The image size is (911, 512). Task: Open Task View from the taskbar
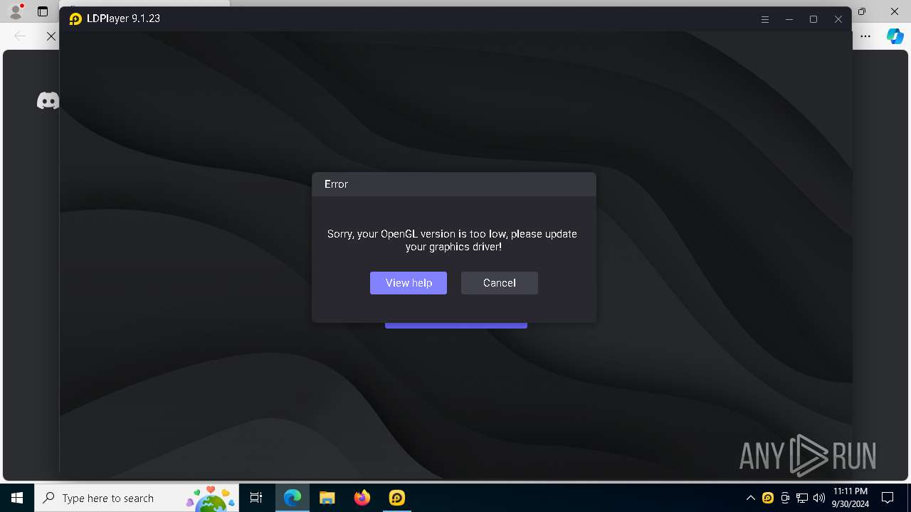click(256, 498)
